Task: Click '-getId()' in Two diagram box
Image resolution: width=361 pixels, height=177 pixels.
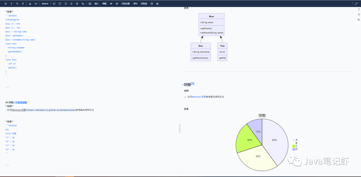Action: point(222,58)
